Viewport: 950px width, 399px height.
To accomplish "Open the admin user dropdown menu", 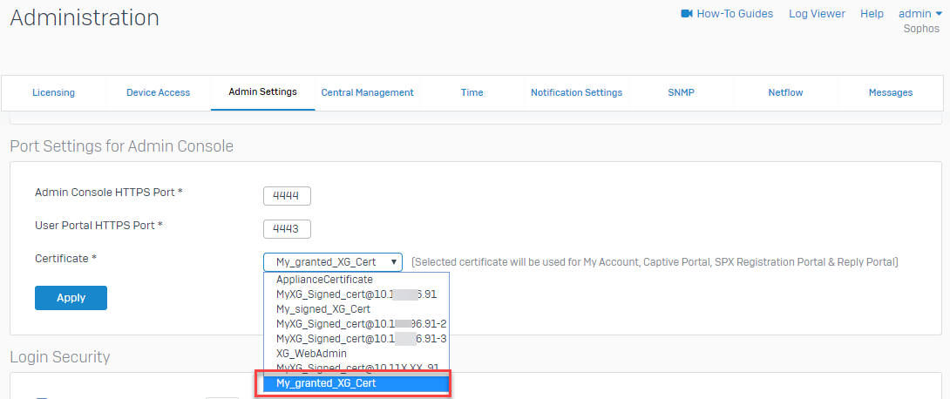I will (920, 14).
